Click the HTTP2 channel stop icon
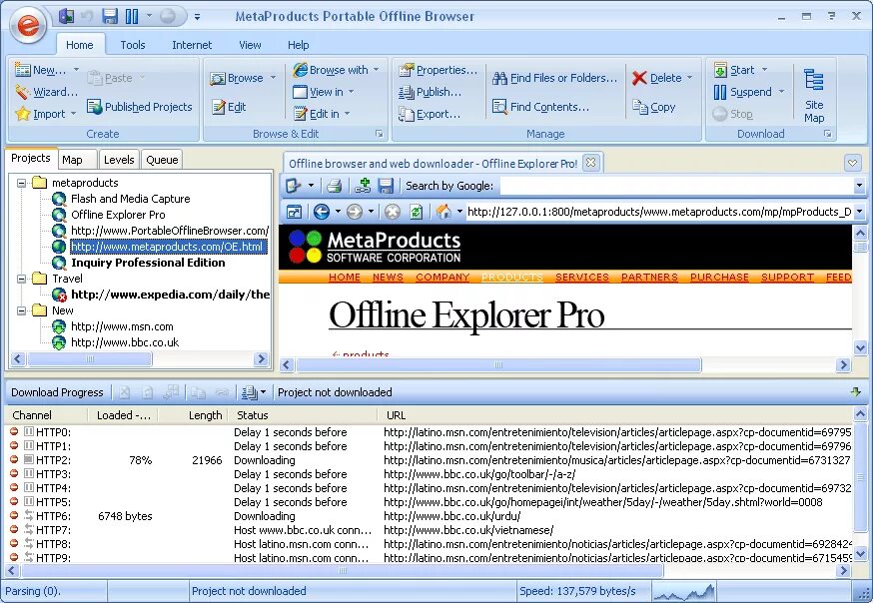The image size is (873, 603). pyautogui.click(x=14, y=459)
